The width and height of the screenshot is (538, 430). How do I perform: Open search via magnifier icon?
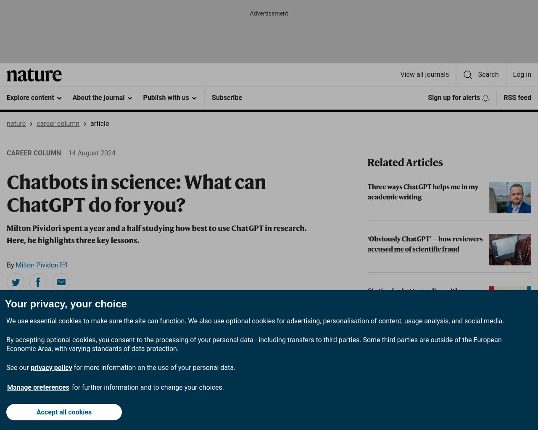point(467,75)
